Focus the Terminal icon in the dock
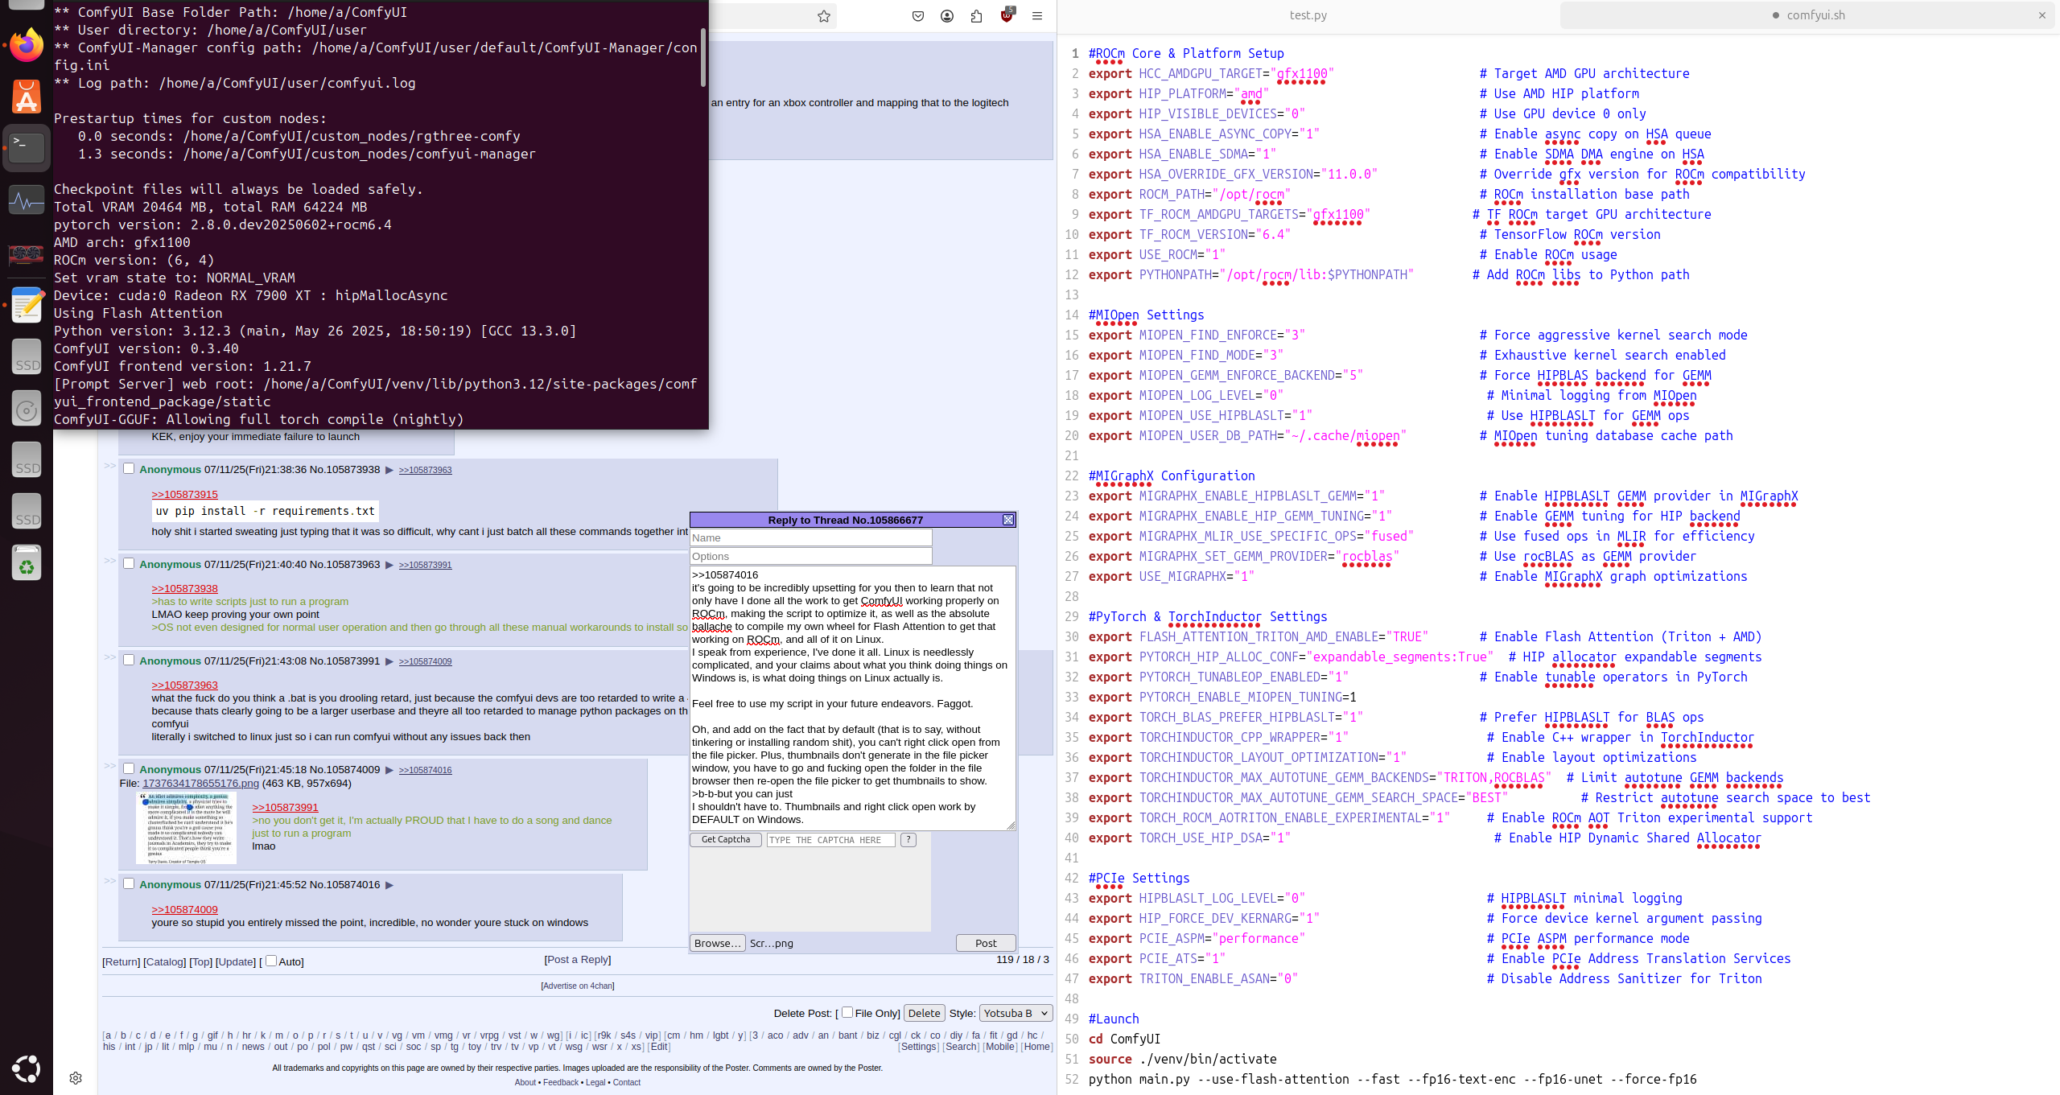Image resolution: width=2060 pixels, height=1095 pixels. pos(27,148)
